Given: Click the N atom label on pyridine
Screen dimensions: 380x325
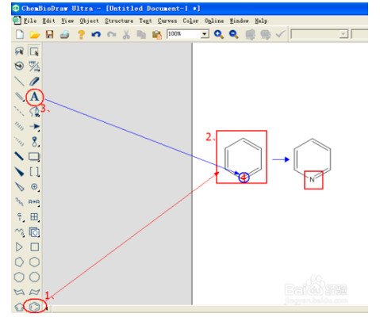Looking at the screenshot, I should coord(312,180).
